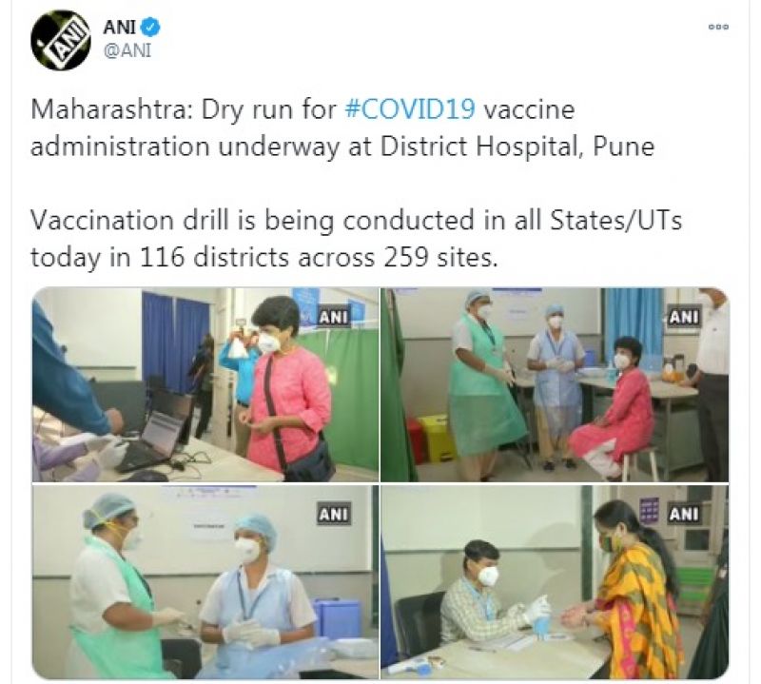The height and width of the screenshot is (684, 761).
Task: Click the blue verified badge
Action: click(150, 27)
